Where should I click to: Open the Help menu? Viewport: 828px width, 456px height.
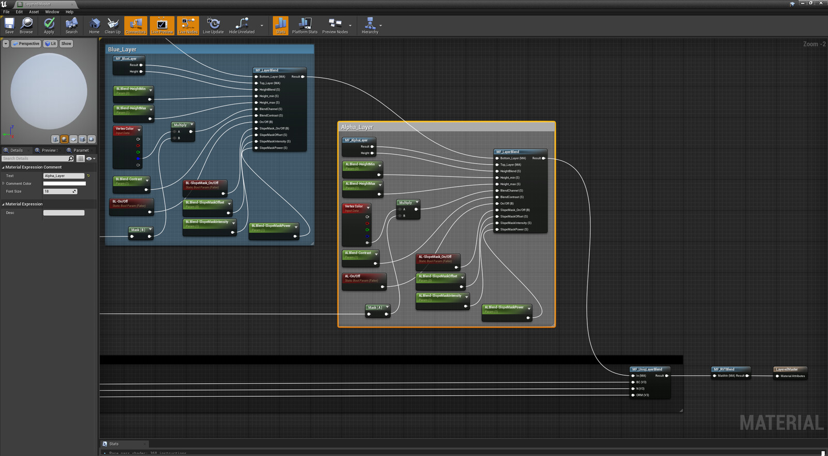[69, 11]
